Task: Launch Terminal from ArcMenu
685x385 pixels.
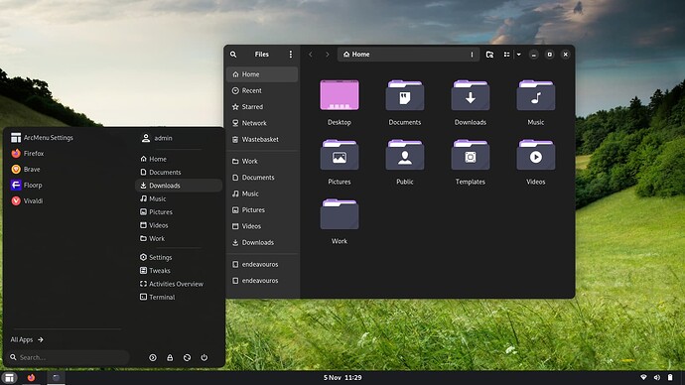Action: 179,297
